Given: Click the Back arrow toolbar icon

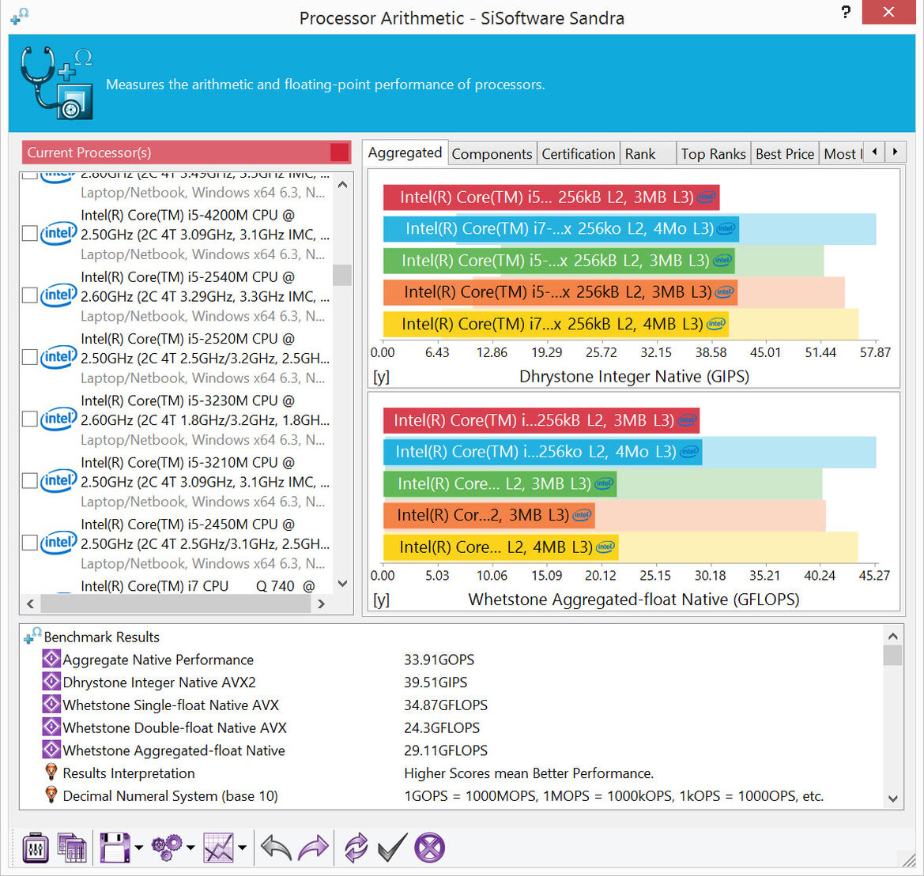Looking at the screenshot, I should [x=276, y=848].
